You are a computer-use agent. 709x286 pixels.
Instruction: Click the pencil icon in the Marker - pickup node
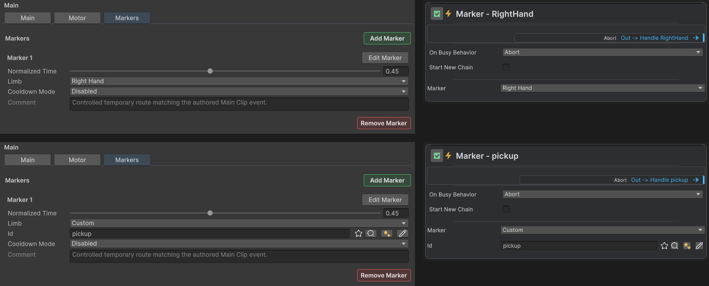(699, 246)
